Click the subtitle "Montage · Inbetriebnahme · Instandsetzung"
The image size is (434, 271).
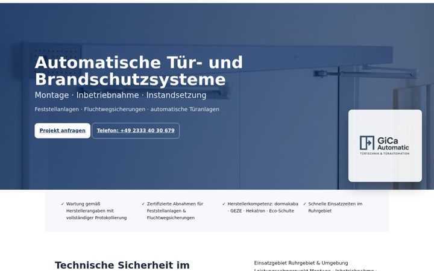tap(121, 95)
